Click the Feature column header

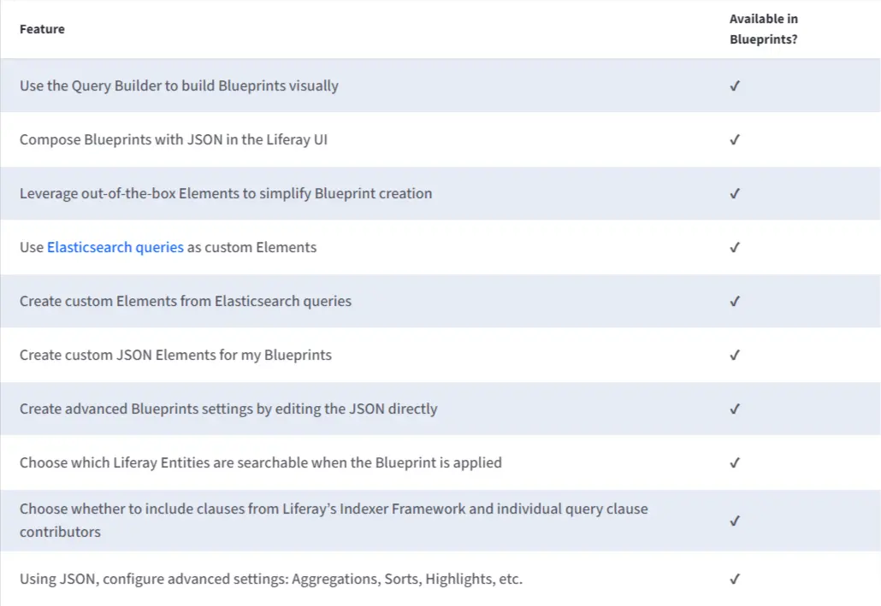tap(42, 29)
